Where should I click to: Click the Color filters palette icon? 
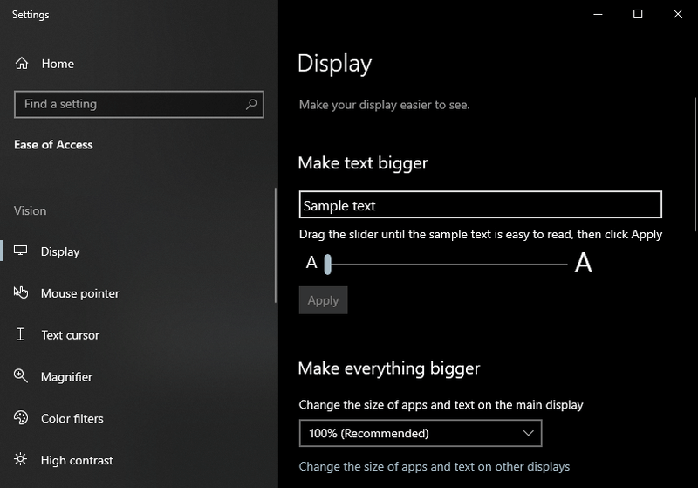[x=20, y=417]
